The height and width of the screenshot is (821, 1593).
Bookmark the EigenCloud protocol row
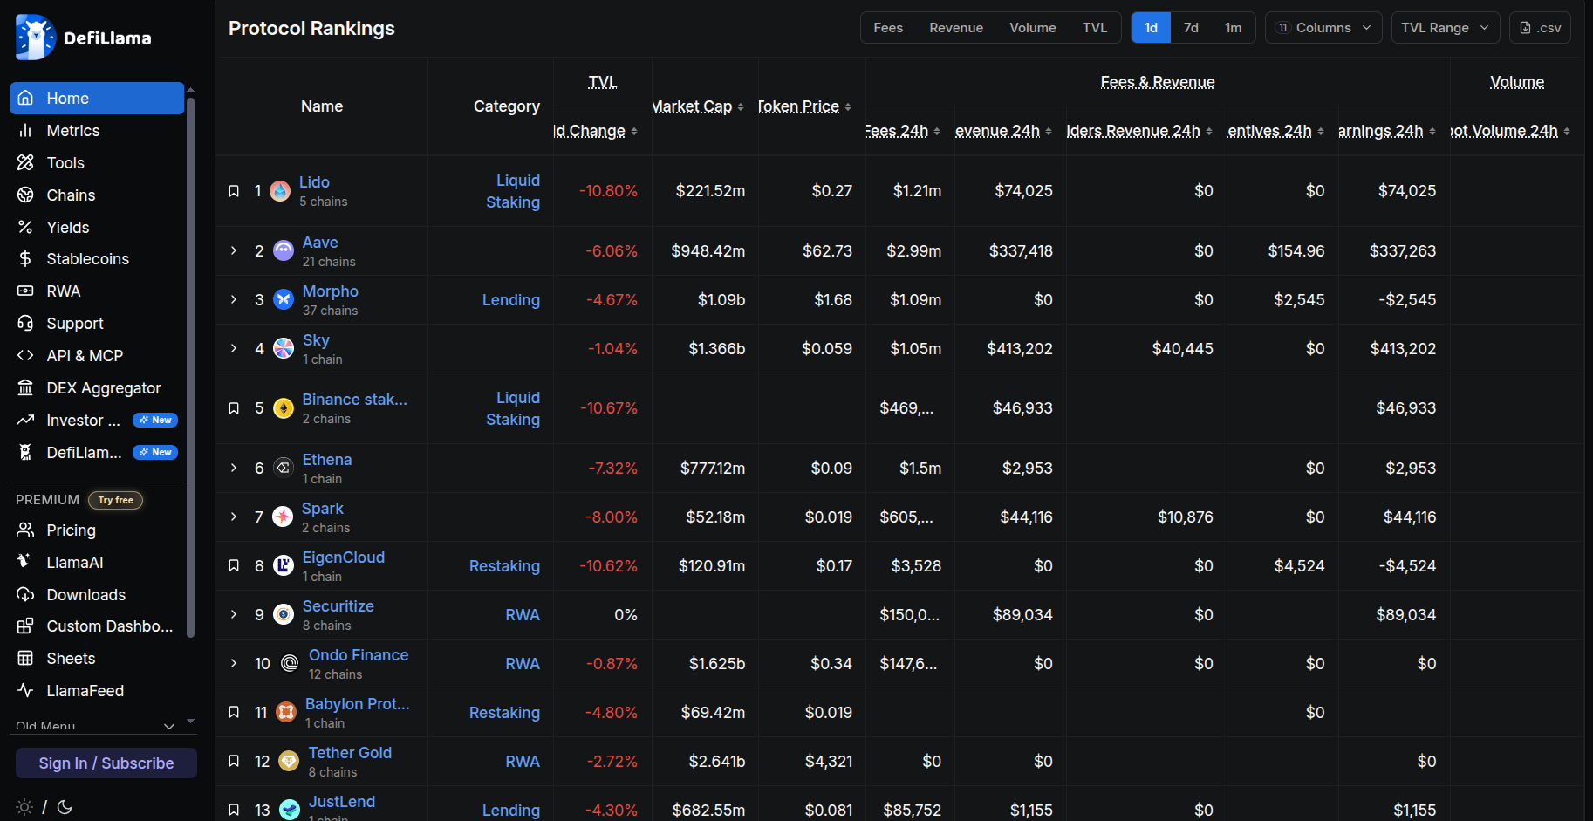[x=234, y=566]
